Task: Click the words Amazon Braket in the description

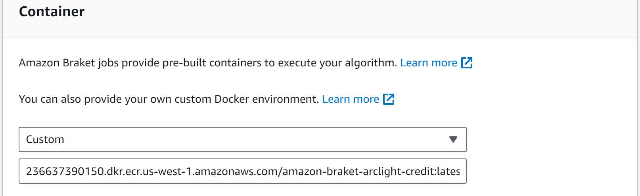Action: point(57,63)
